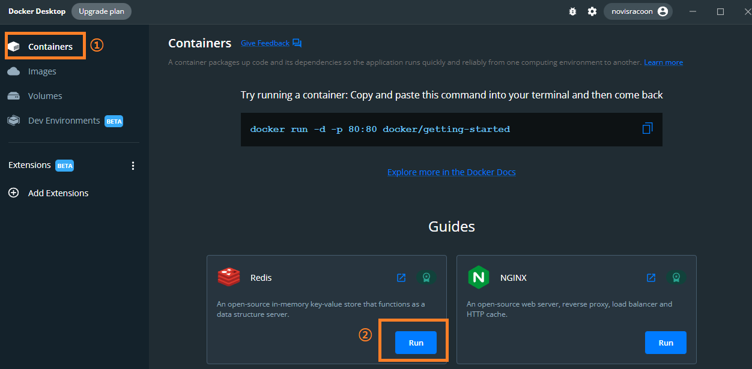Open settings via the gear icon
Viewport: 752px width, 369px height.
click(592, 11)
